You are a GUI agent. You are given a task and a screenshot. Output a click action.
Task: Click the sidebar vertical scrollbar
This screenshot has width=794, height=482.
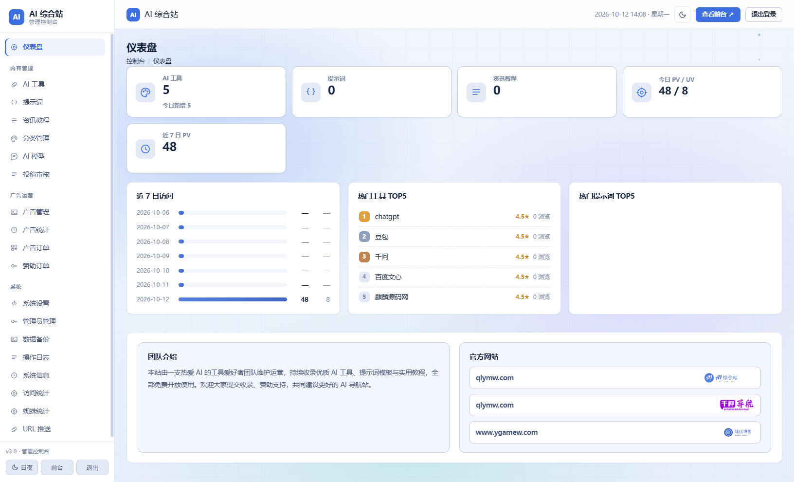coord(112,236)
